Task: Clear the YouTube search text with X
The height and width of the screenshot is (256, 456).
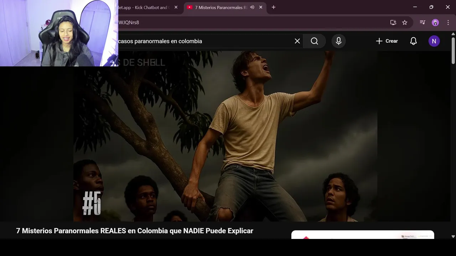Action: pos(297,41)
